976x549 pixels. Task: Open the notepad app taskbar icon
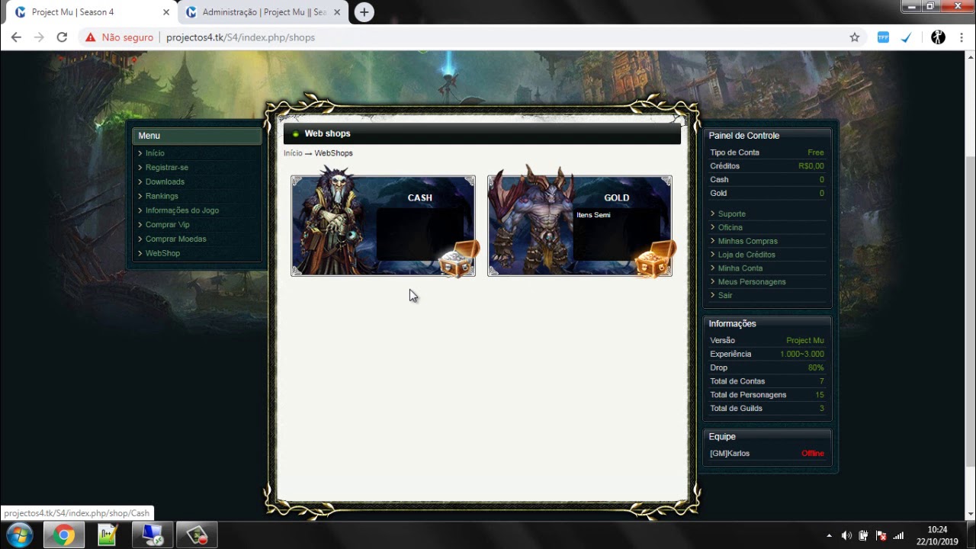[x=108, y=535]
